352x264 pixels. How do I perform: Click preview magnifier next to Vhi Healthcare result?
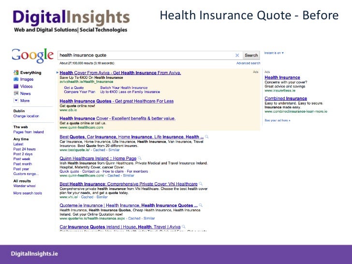pos(201,184)
